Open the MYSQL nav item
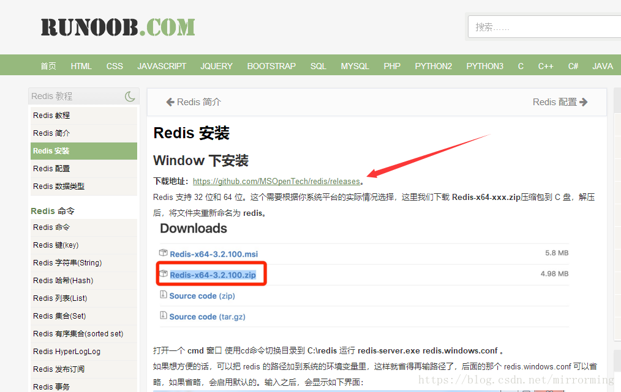The width and height of the screenshot is (621, 392). click(355, 66)
